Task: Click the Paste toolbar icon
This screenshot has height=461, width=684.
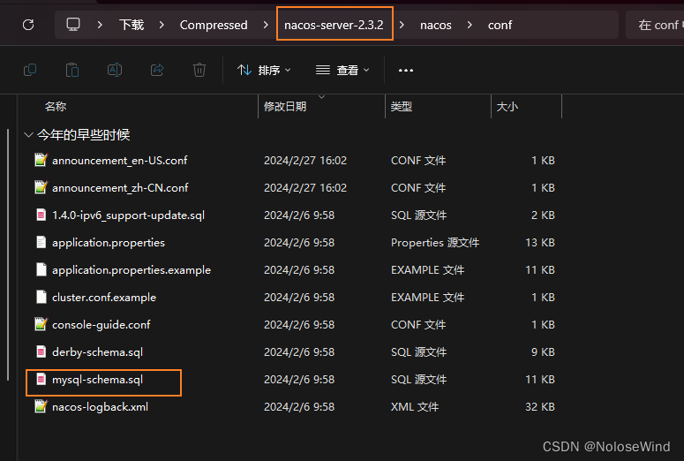Action: (x=72, y=70)
